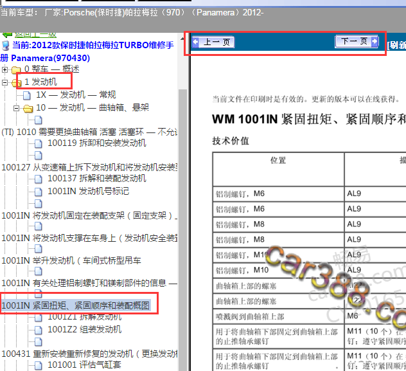Click the tree panel vertical scrollbar
This screenshot has height=371, width=406.
pyautogui.click(x=183, y=230)
